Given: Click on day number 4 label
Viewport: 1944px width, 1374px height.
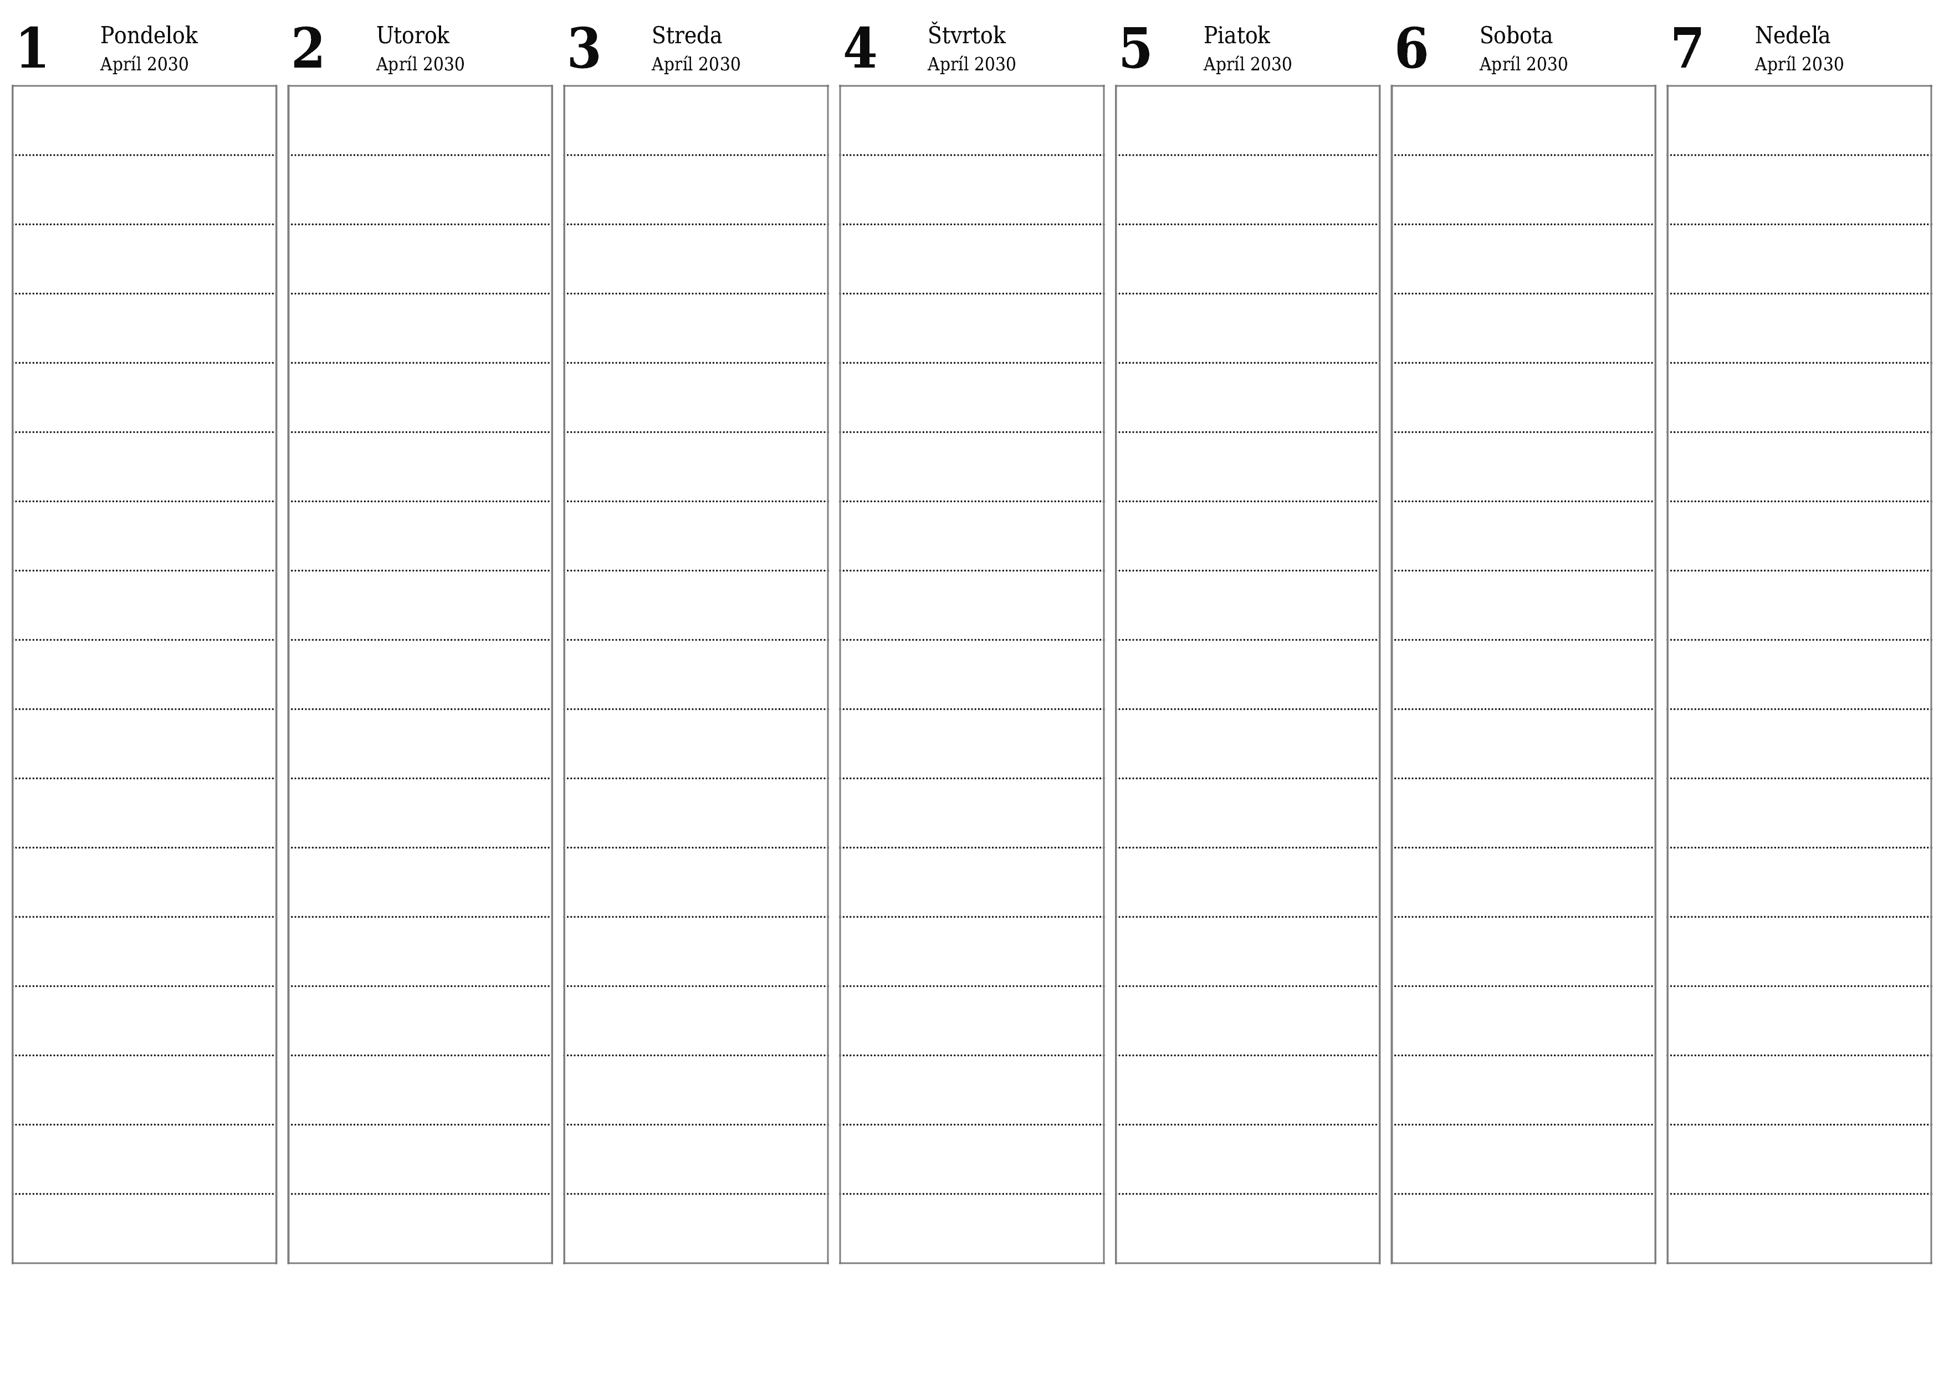Looking at the screenshot, I should click(864, 45).
